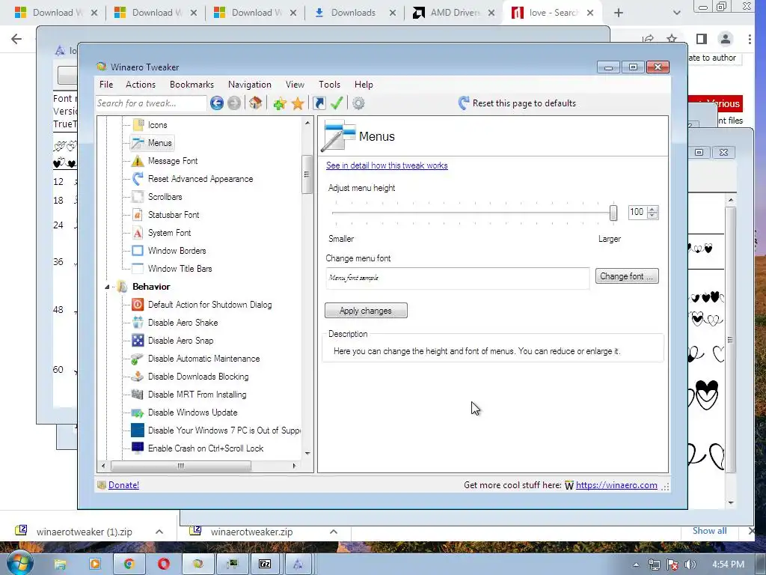This screenshot has height=575, width=766.
Task: Click the Statusbar Font icon
Action: [x=138, y=215]
